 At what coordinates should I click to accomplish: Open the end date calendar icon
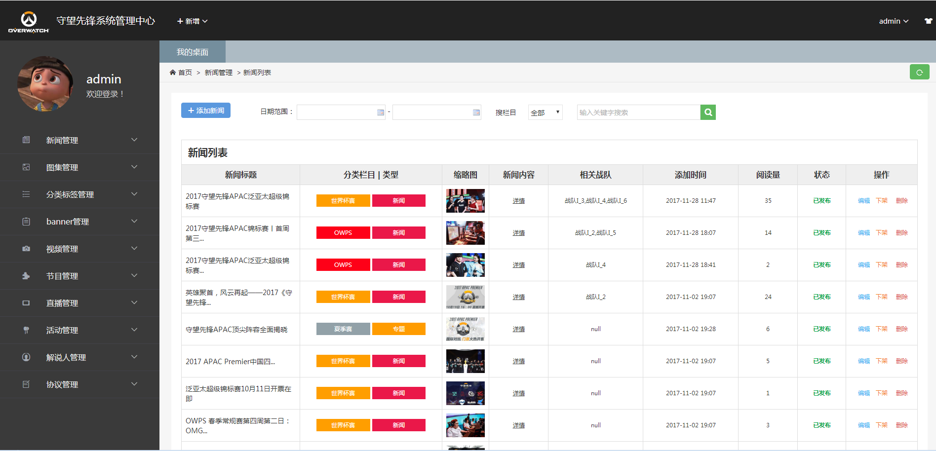click(x=476, y=113)
